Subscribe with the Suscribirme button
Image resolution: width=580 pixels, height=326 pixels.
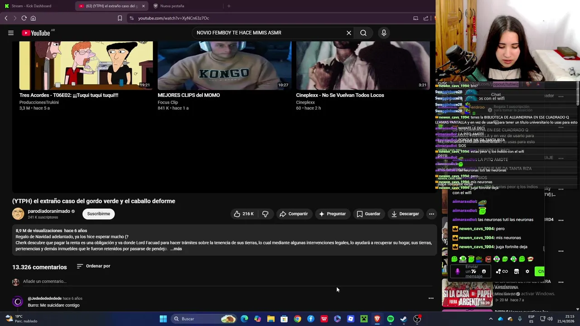[x=98, y=214]
